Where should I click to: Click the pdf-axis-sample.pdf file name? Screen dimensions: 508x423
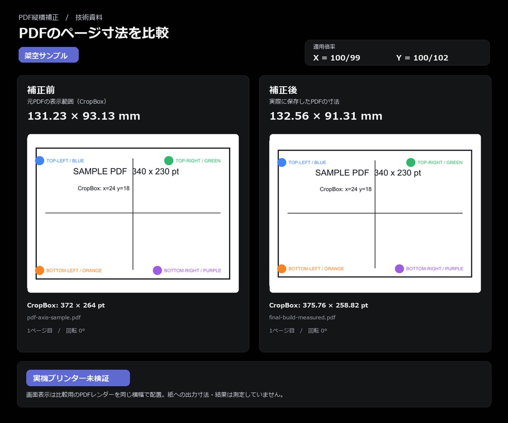[54, 317]
